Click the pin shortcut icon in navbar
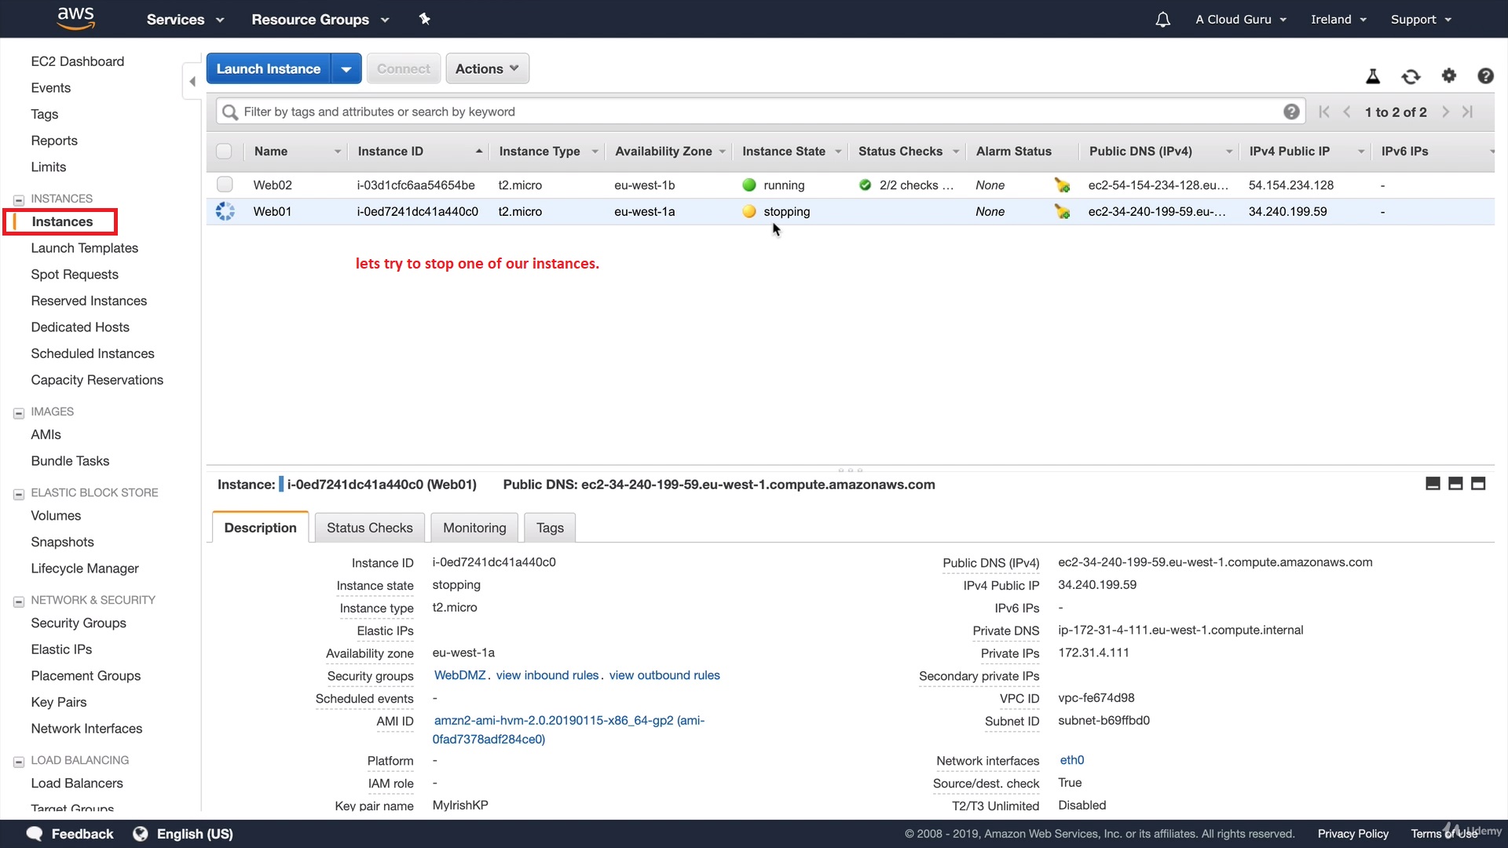Screen dimensions: 1508x848 click(424, 19)
